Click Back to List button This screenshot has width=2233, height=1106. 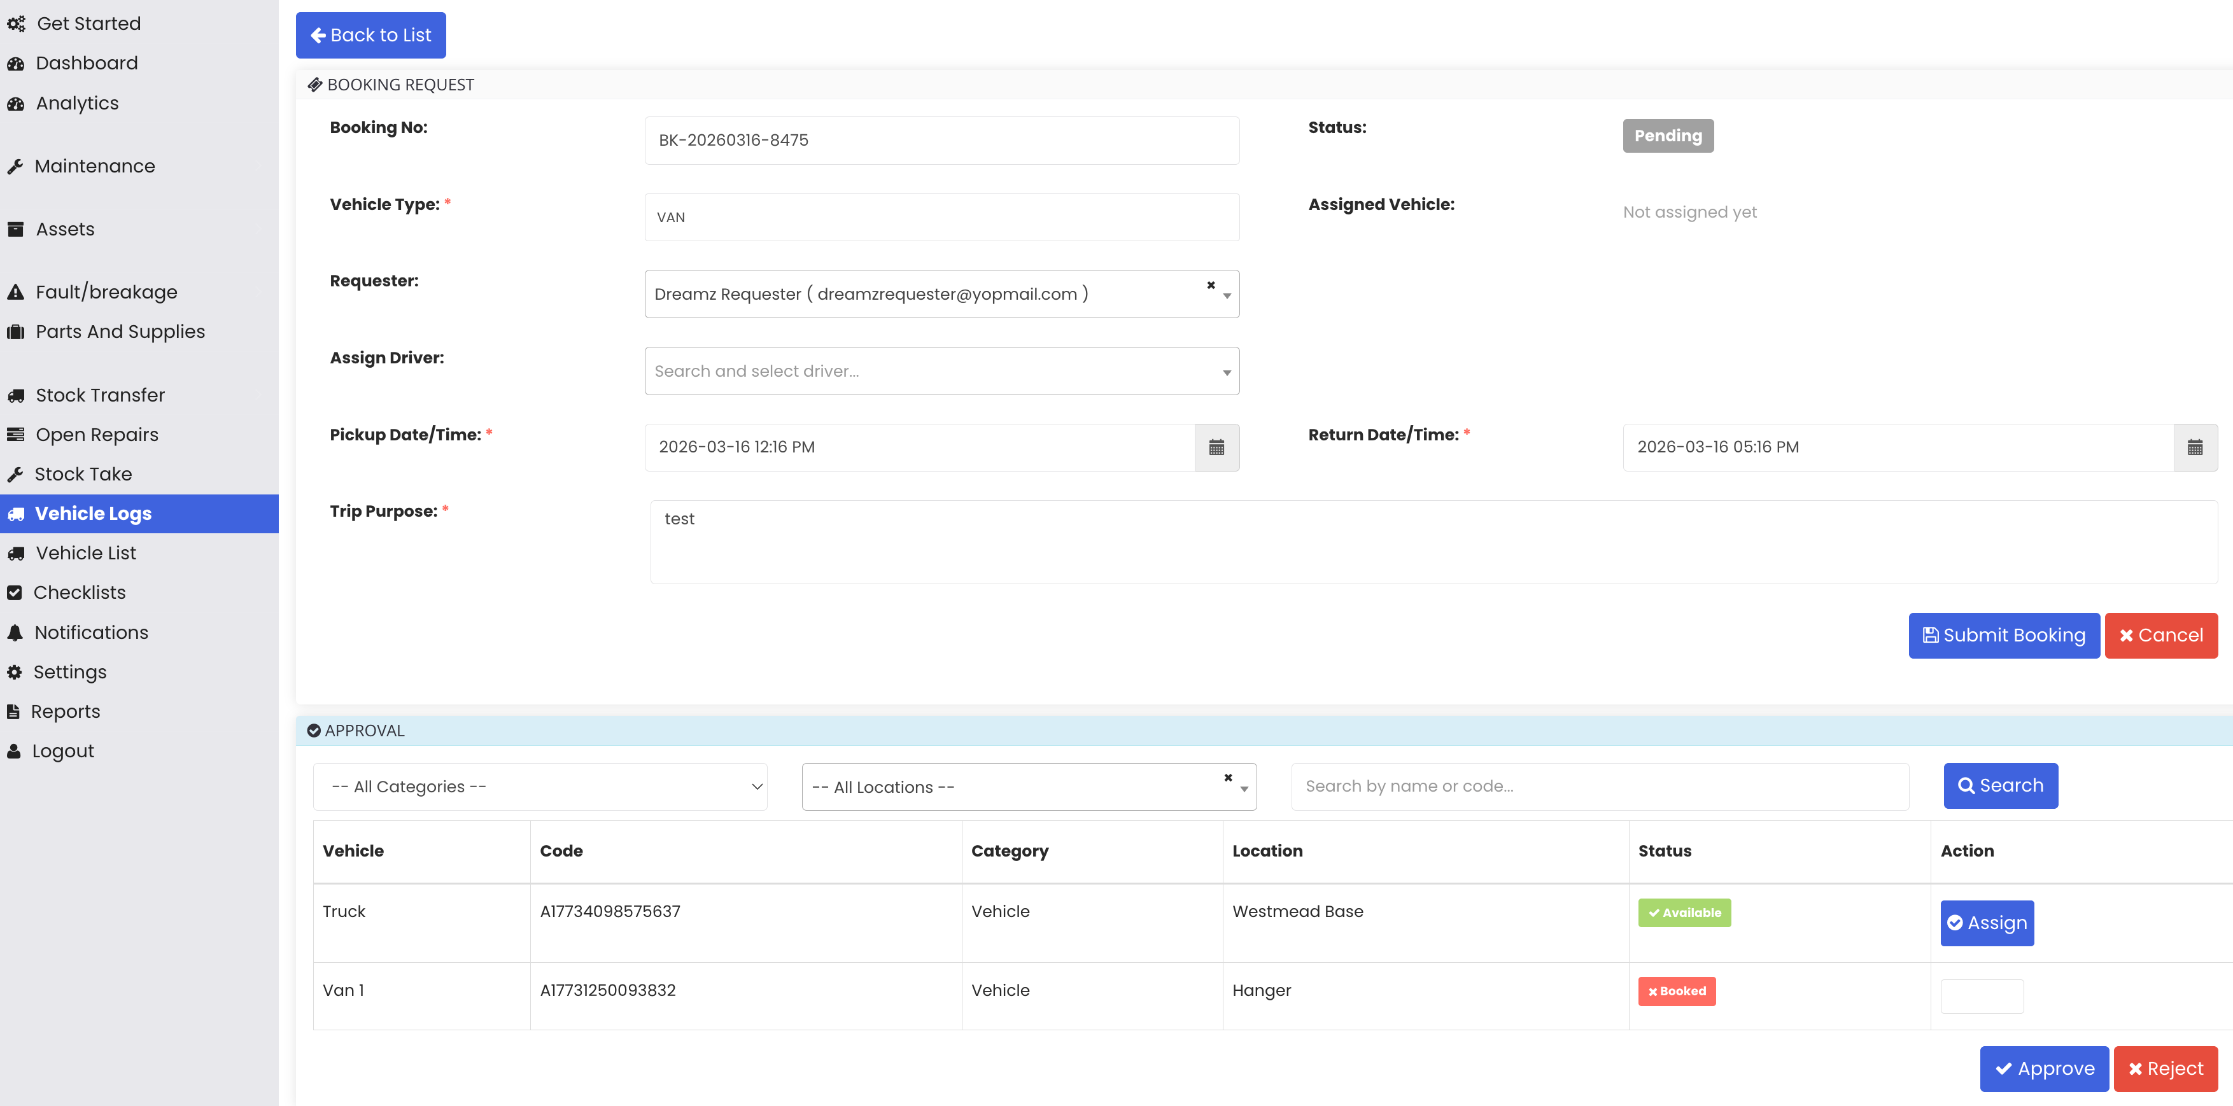point(370,36)
